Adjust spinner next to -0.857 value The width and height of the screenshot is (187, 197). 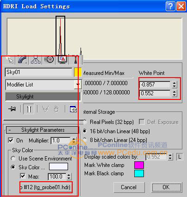click(175, 85)
